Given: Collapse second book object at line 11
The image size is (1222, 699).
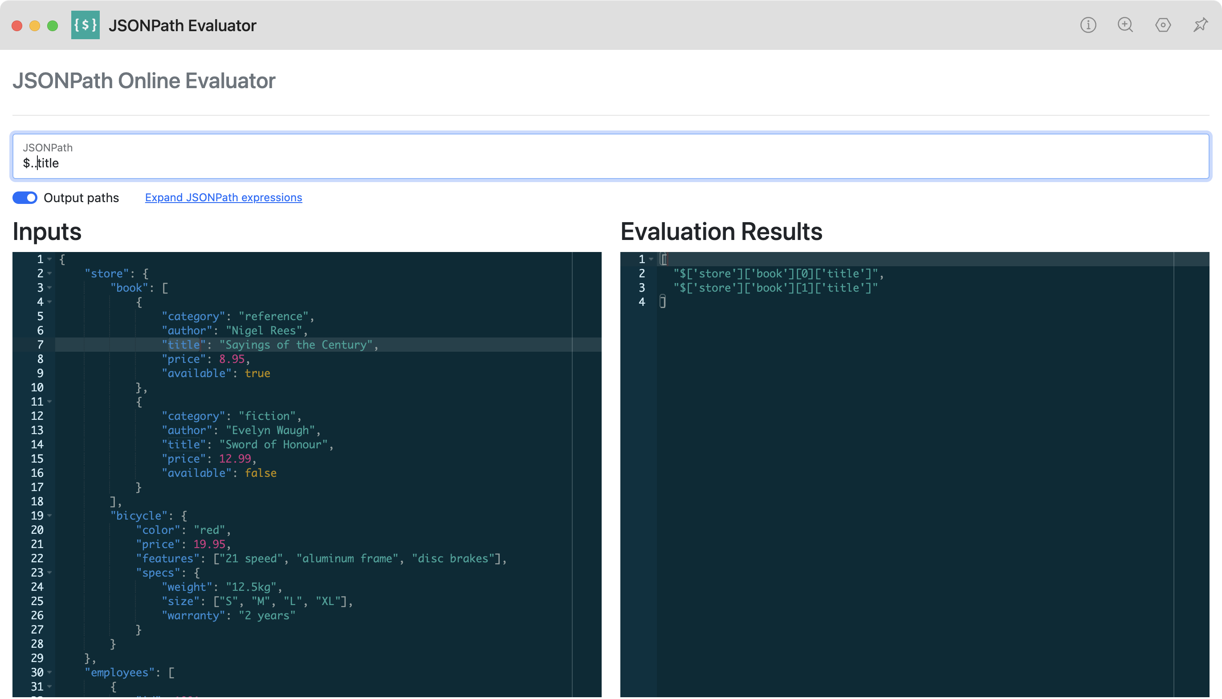Looking at the screenshot, I should tap(49, 402).
